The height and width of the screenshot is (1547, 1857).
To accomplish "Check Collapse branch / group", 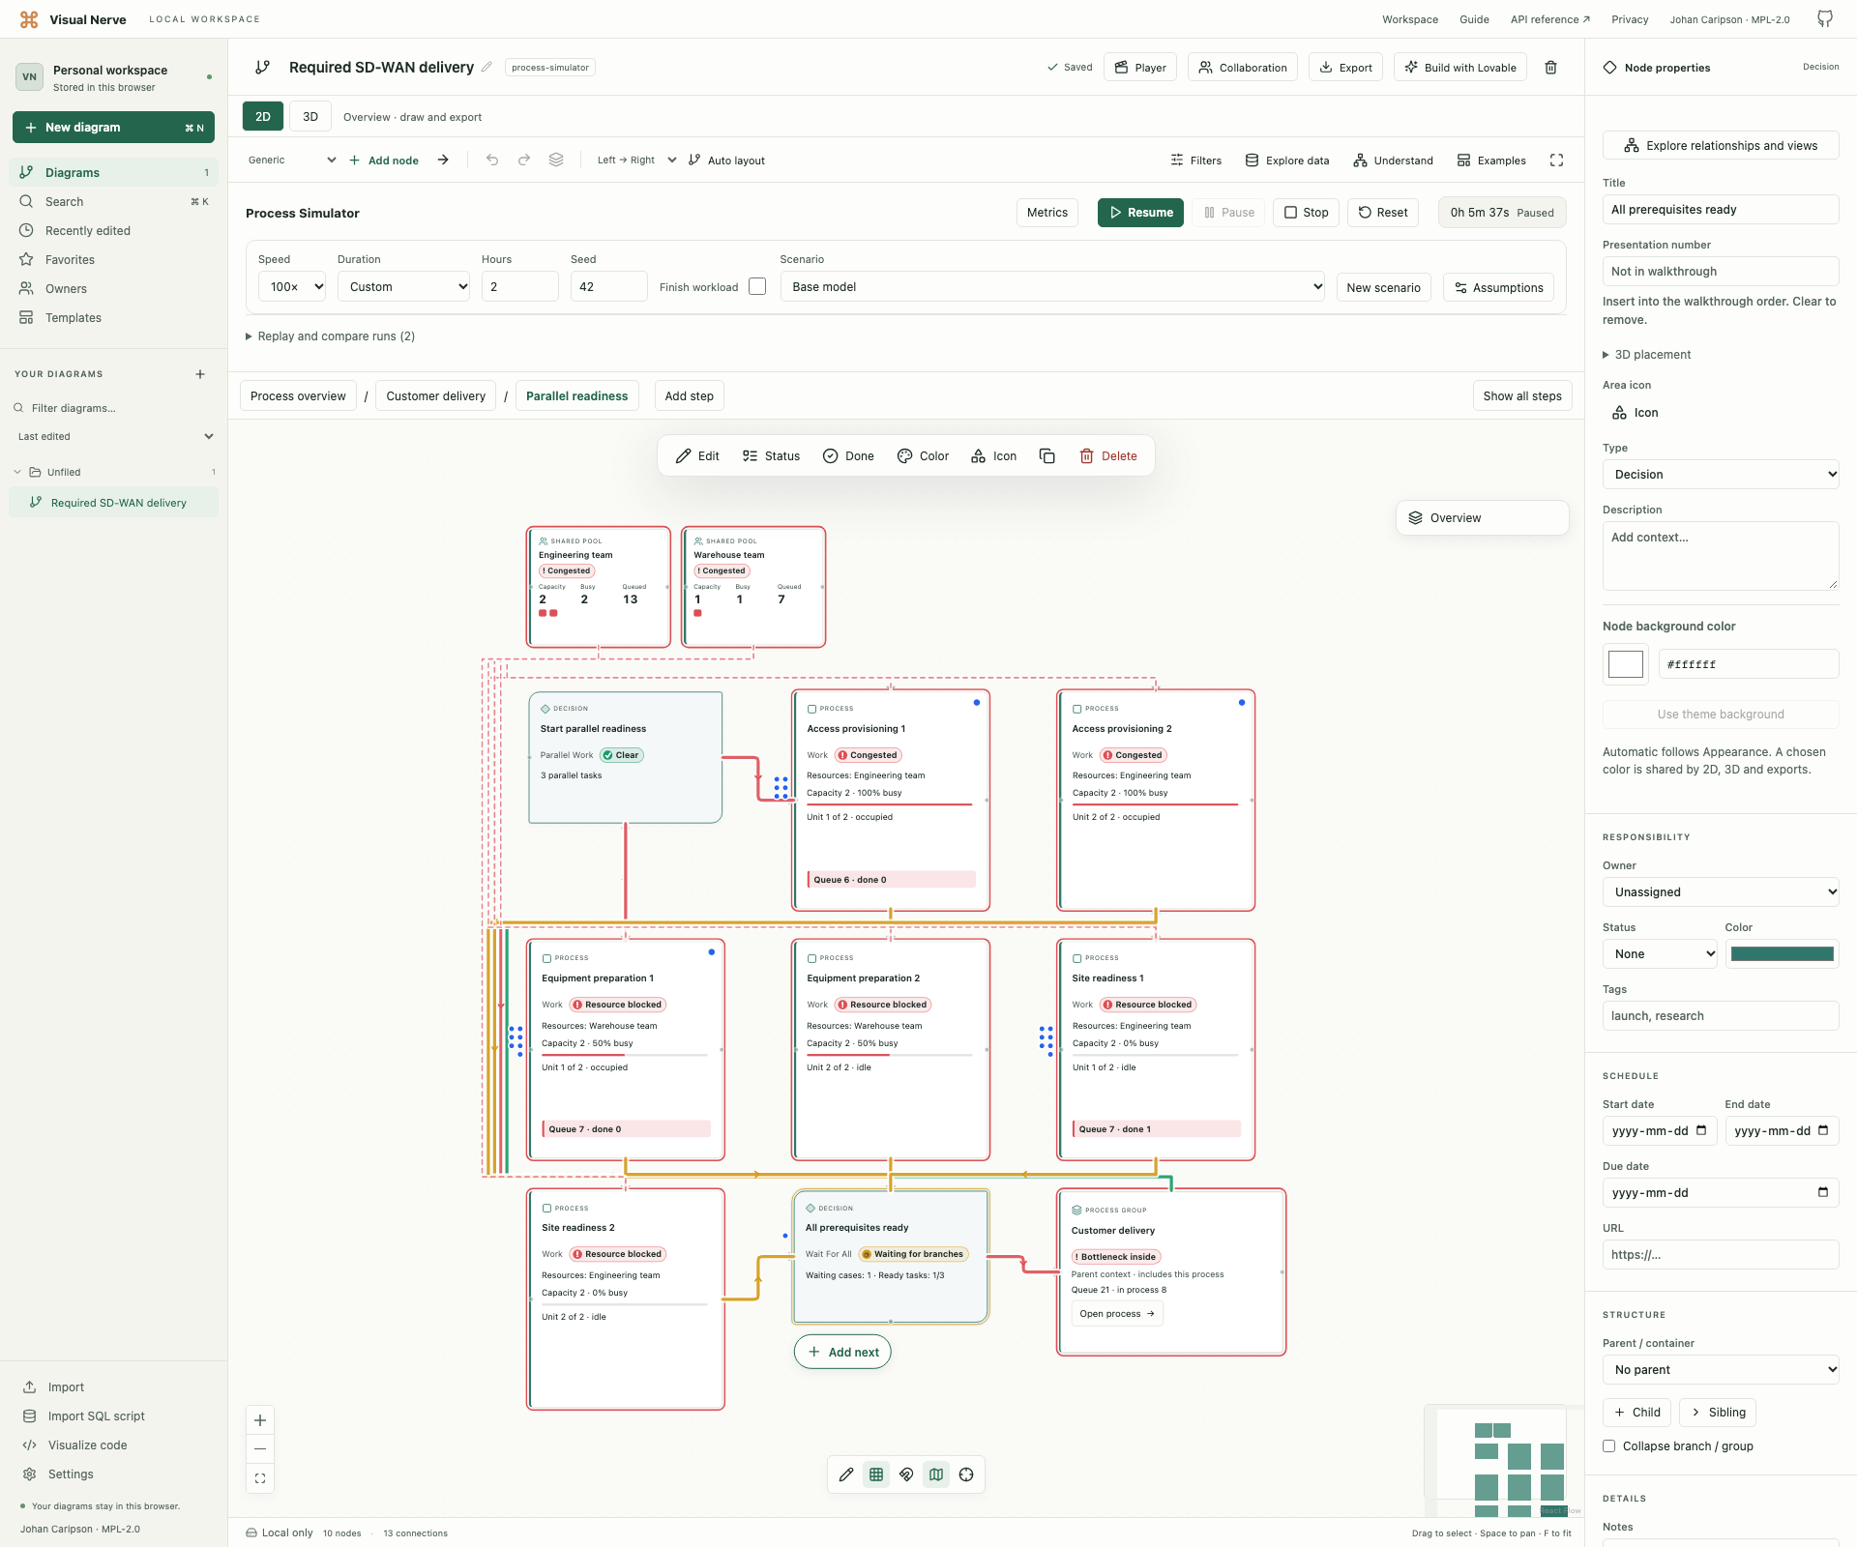I will tap(1609, 1446).
